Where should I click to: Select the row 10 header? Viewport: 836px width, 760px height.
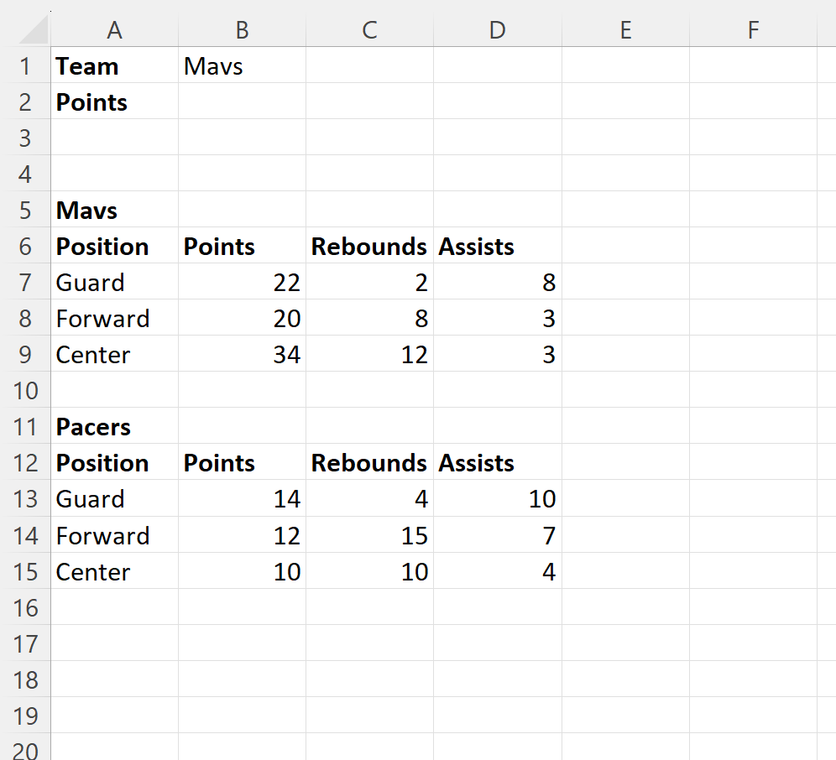tap(25, 391)
